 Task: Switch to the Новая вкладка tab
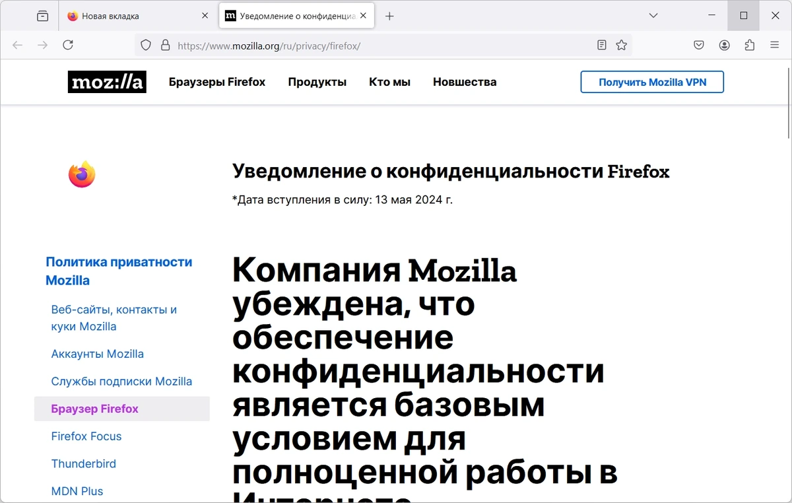[139, 16]
